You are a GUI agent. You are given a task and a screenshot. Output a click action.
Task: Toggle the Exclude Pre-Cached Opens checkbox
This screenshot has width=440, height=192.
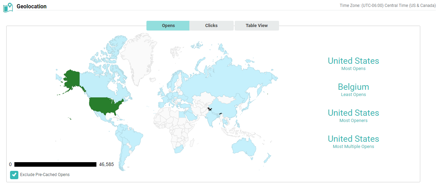[14, 175]
